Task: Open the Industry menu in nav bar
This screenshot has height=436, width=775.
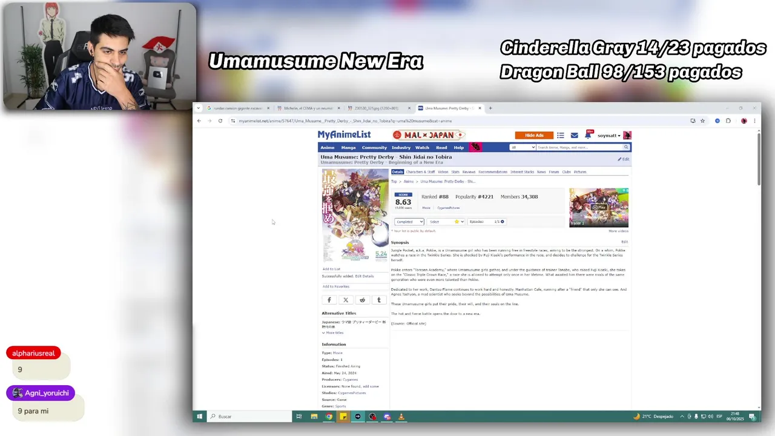Action: point(401,148)
